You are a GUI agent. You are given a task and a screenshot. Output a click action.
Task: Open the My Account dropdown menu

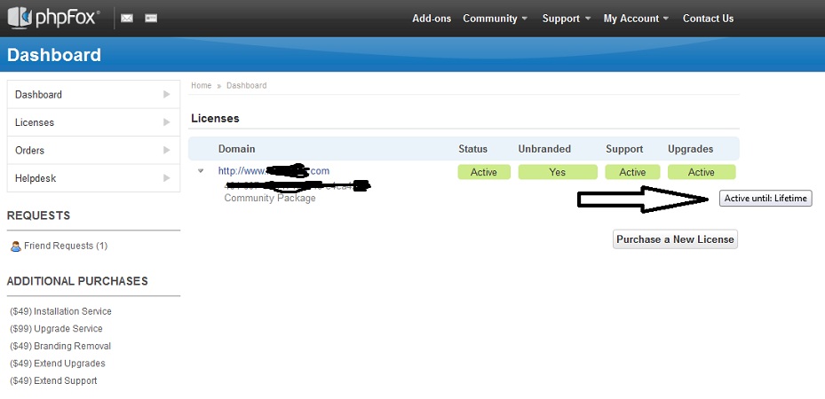(636, 19)
